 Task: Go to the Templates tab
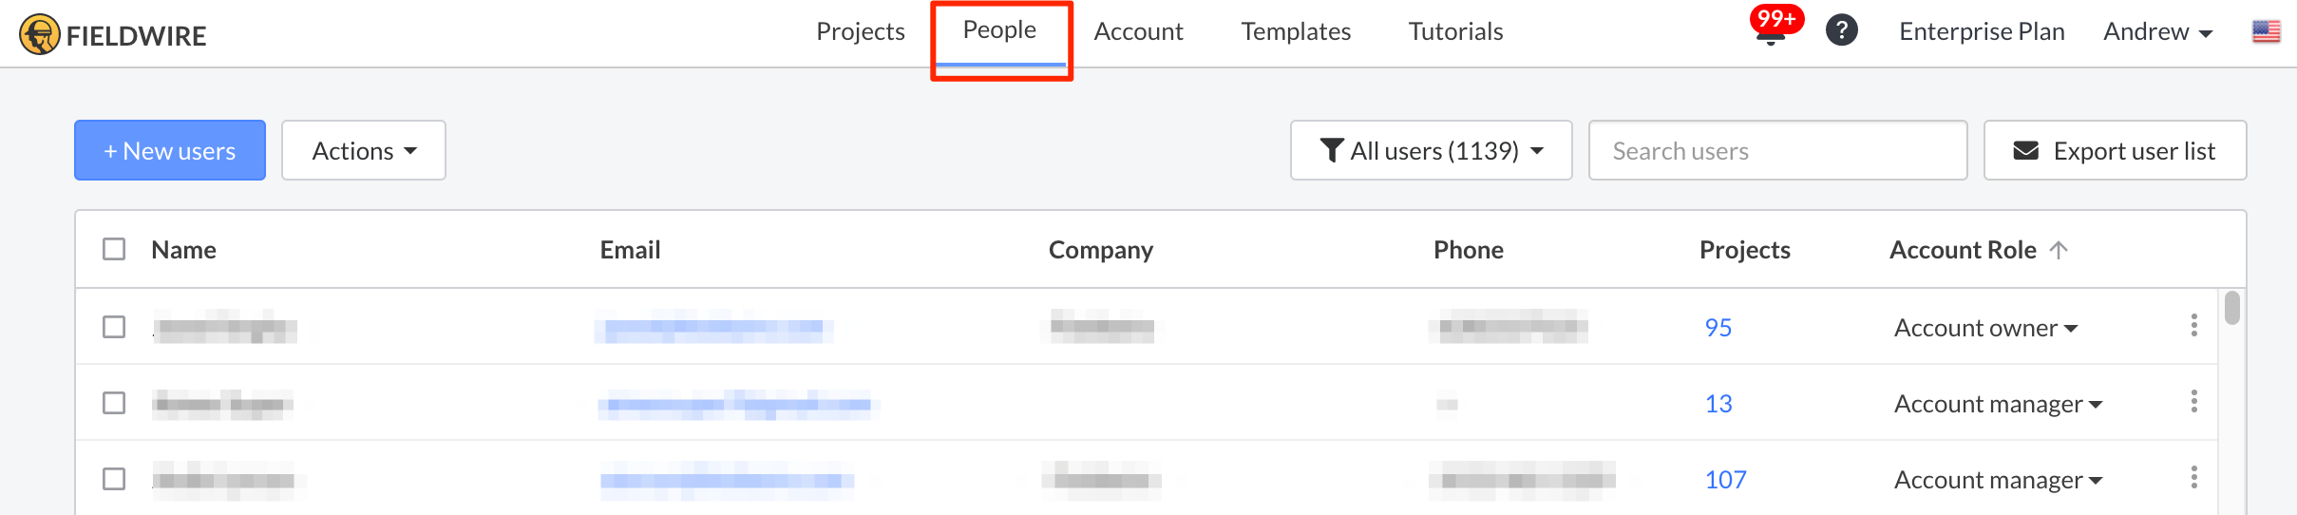tap(1296, 31)
